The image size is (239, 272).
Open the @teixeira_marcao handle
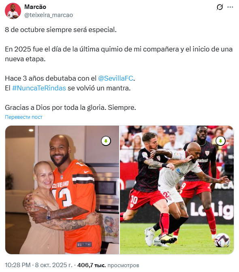pyautogui.click(x=49, y=15)
